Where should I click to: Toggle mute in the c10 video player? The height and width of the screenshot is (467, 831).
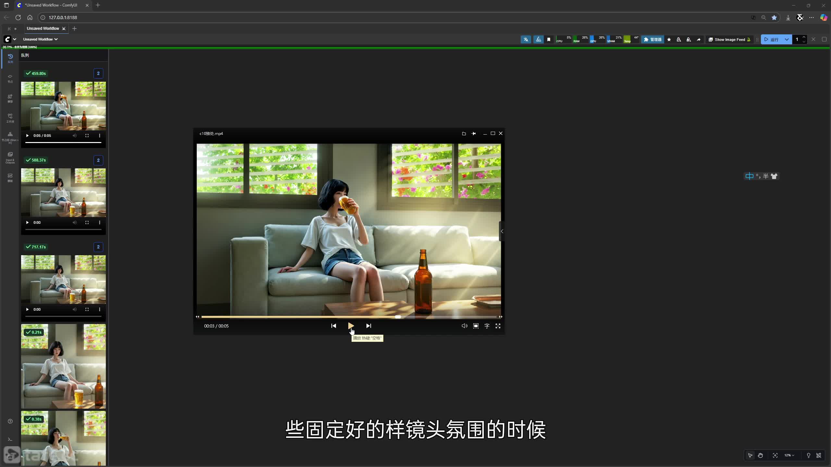(x=464, y=326)
